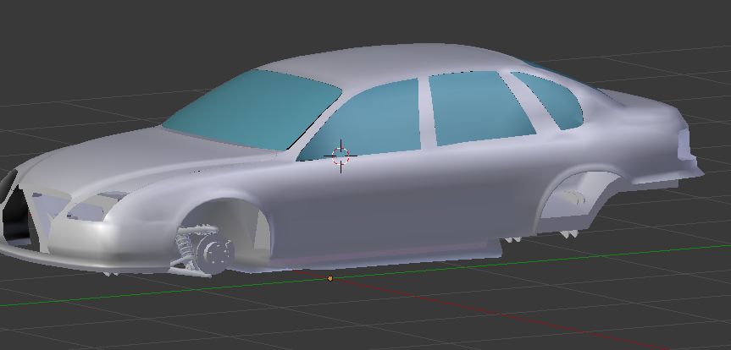Image resolution: width=731 pixels, height=350 pixels.
Task: Select the car's front windshield glass
Action: click(252, 110)
